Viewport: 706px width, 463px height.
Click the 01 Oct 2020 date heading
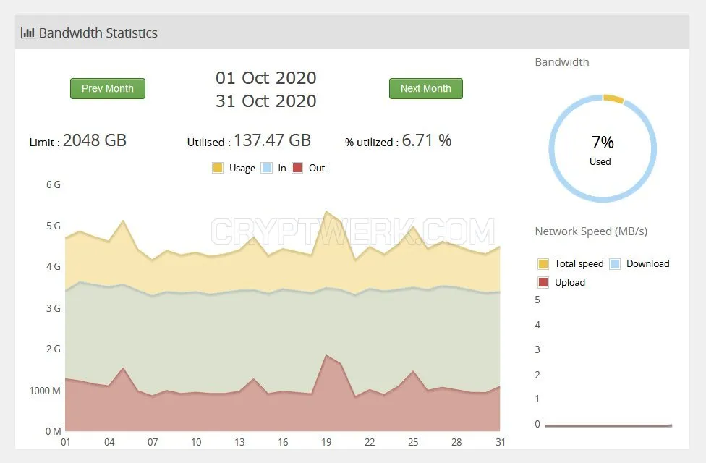coord(266,78)
